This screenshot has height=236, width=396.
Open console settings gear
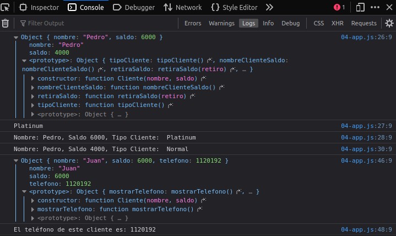[389, 23]
